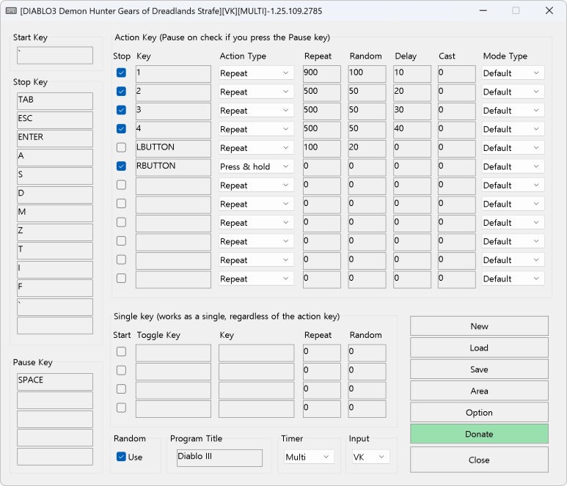Open Action Type dropdown for key 2
This screenshot has width=567, height=486.
pyautogui.click(x=256, y=92)
